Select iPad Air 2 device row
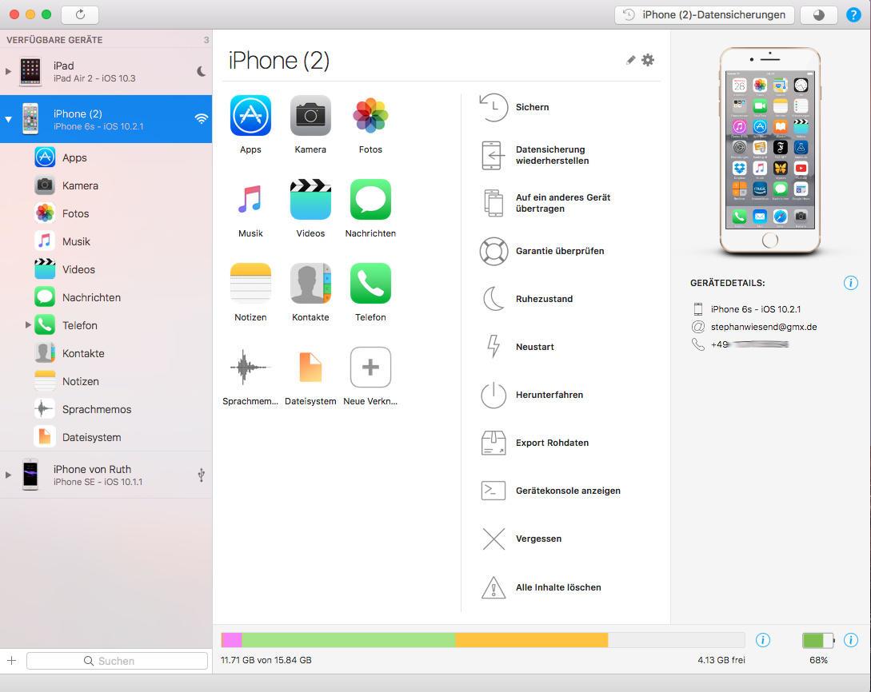871x692 pixels. pyautogui.click(x=106, y=71)
